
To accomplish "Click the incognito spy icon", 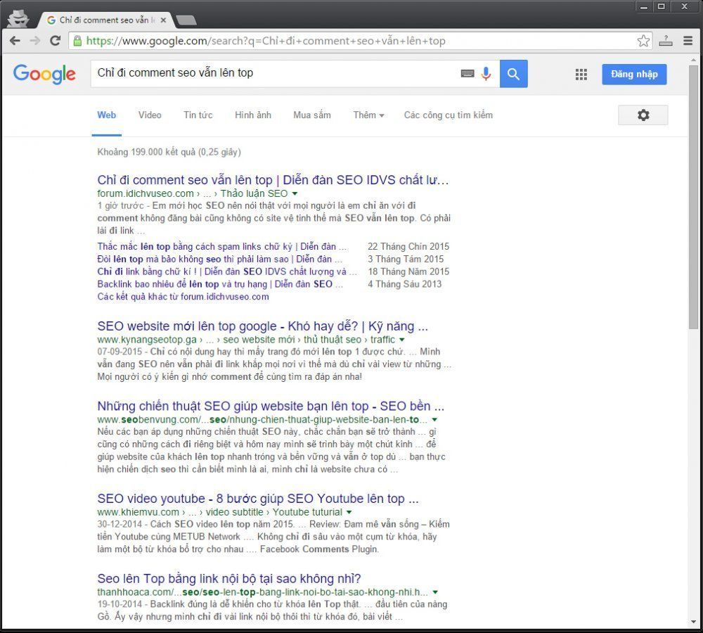I will point(18,19).
